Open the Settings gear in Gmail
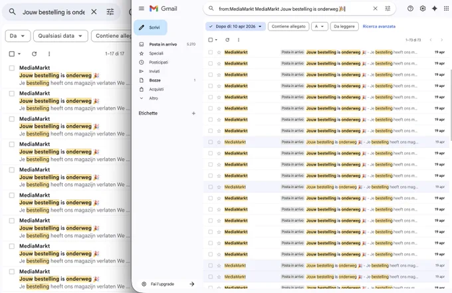452x293 pixels. tap(423, 9)
